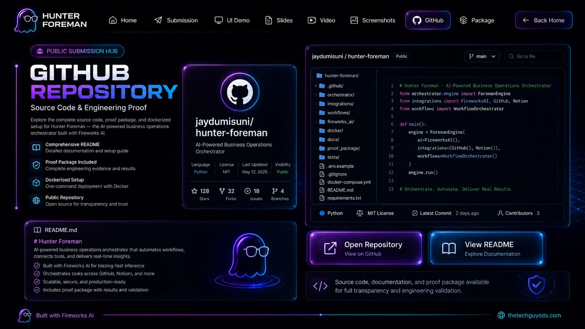Click the MIT License scale icon
The height and width of the screenshot is (329, 585).
tap(360, 213)
